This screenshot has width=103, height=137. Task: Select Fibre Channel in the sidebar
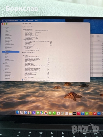coord(9,43)
